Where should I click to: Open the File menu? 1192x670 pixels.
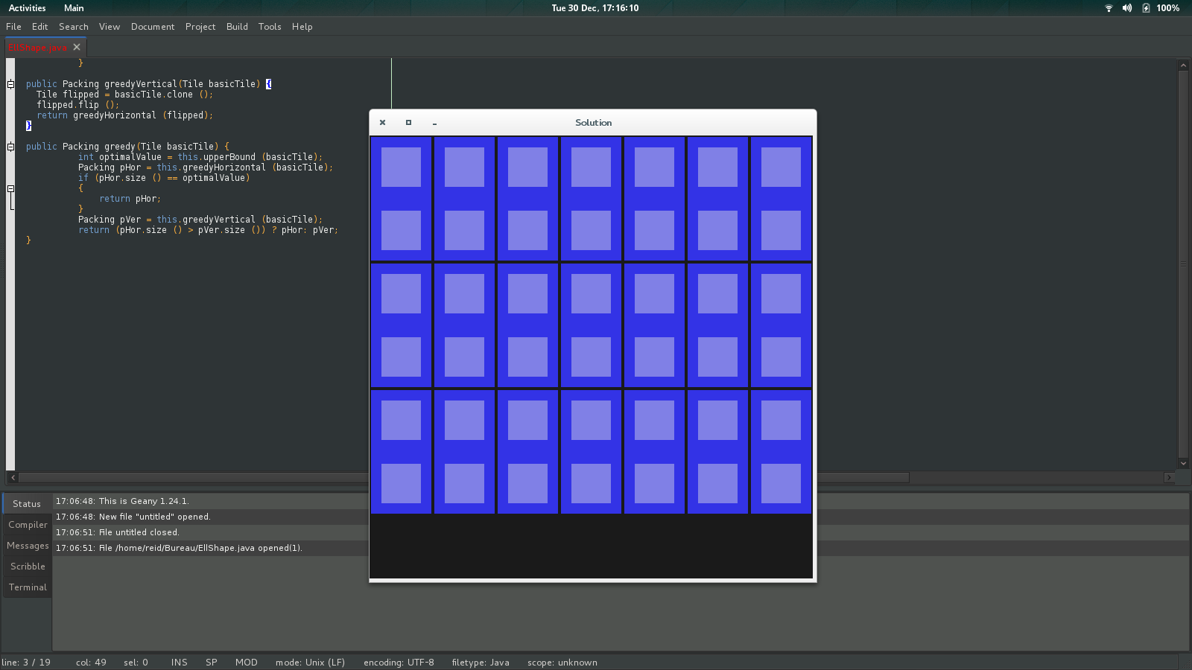point(13,27)
